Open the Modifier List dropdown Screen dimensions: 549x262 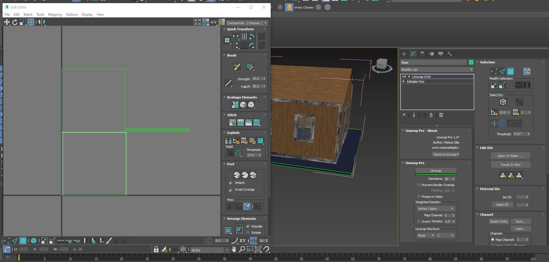coord(437,70)
